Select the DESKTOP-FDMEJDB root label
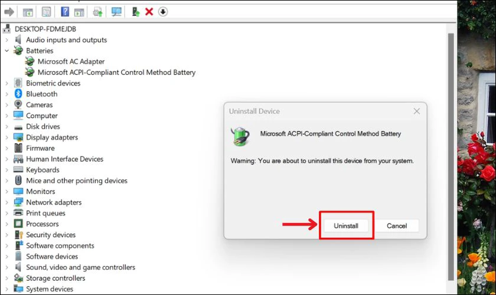Screen dimensions: 496x295 45,29
